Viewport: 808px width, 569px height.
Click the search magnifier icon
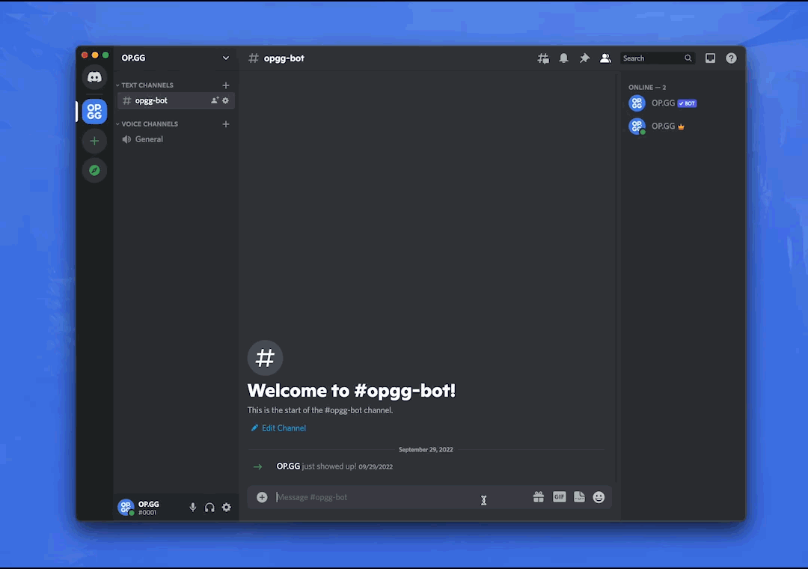point(688,58)
